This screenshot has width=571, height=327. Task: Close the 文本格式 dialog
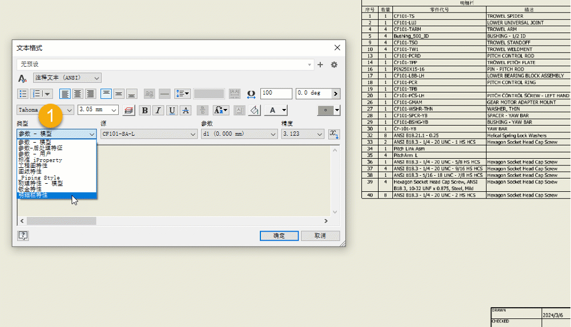[x=337, y=48]
